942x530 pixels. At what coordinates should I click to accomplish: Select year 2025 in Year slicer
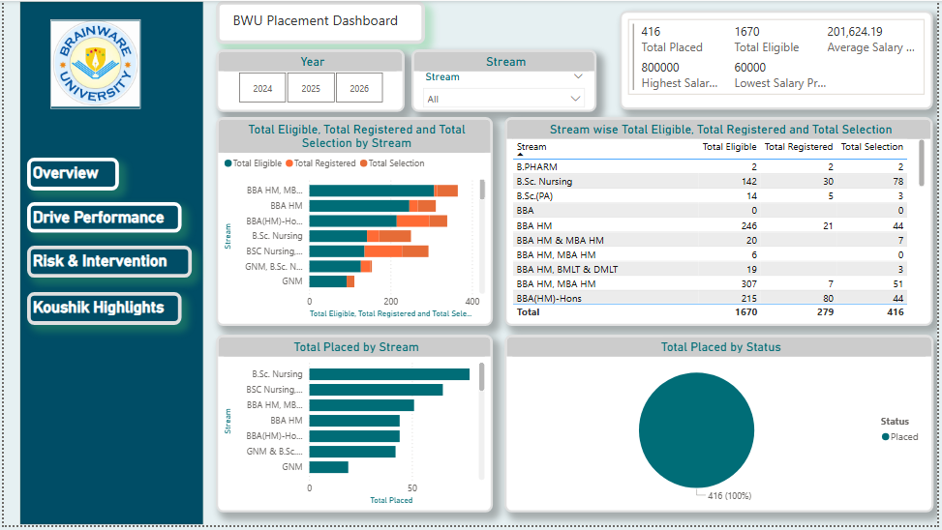[311, 88]
